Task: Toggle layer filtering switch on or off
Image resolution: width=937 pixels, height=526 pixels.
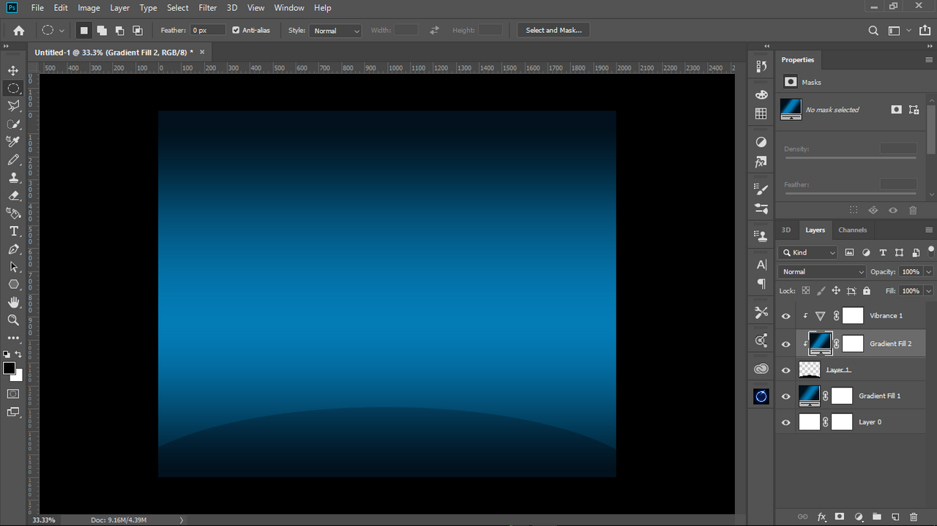Action: pos(930,251)
